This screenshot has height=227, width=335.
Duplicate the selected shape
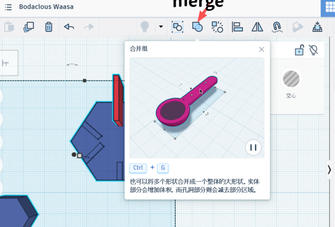(x=28, y=27)
